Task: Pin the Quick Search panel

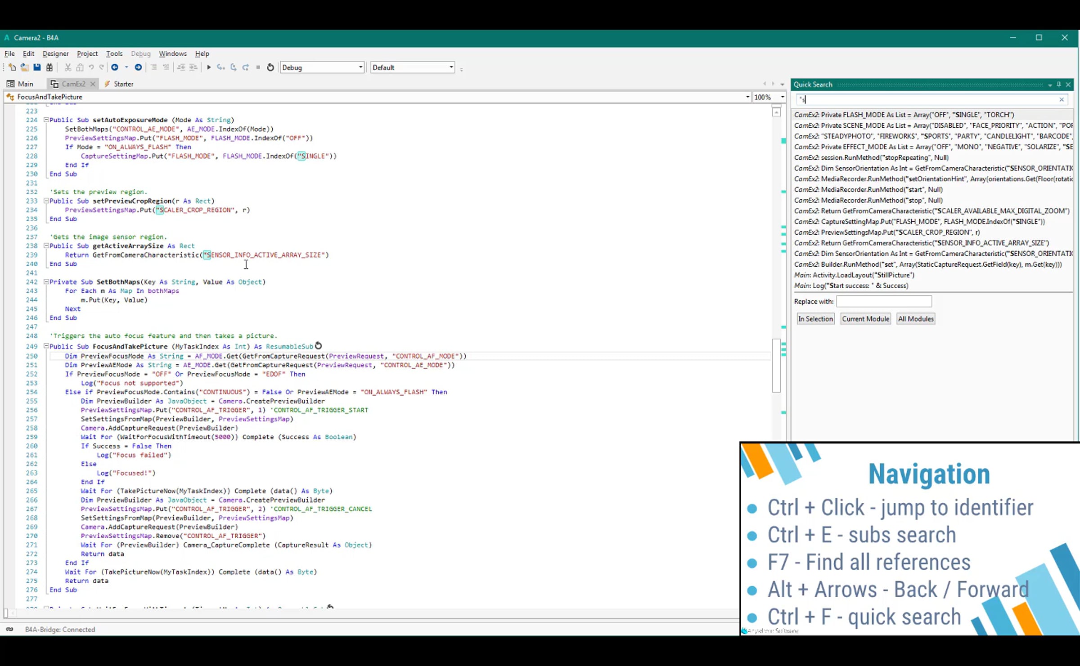Action: point(1059,85)
